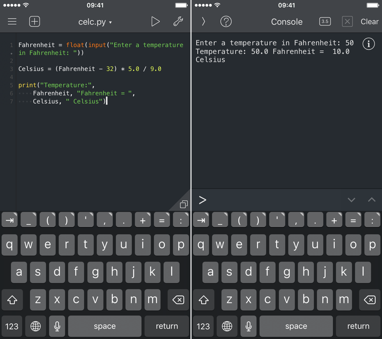Tap backspace on the editor keyboard
382x339 pixels.
178,300
